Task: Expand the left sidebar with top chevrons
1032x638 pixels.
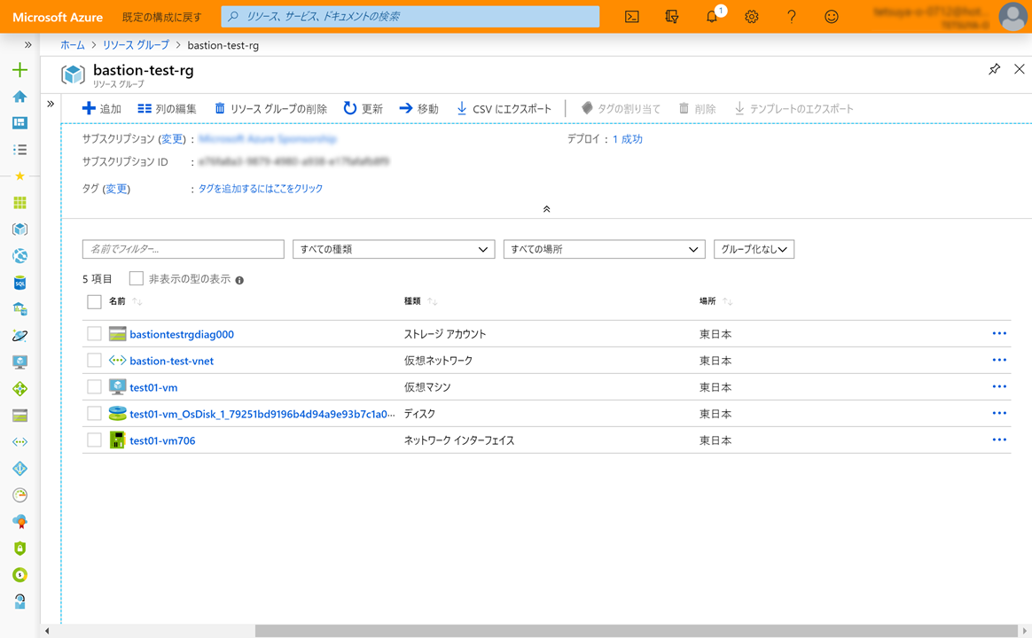Action: 27,44
